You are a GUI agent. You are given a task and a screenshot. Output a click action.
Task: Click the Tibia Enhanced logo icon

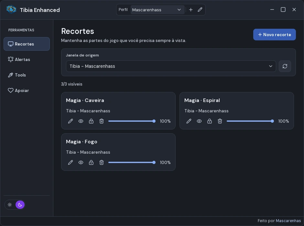11,9
